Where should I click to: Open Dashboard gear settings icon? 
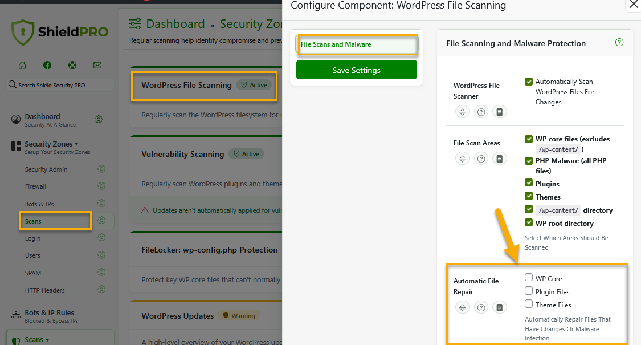coord(99,120)
